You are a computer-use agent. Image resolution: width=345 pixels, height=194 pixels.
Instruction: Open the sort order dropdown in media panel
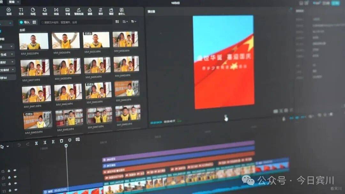125,22
